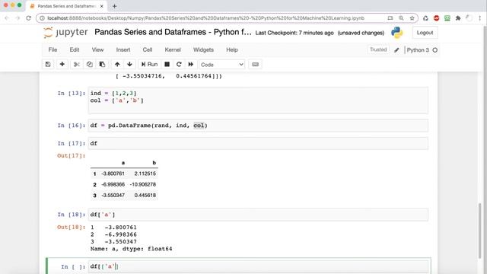Click column header a in dataframe output
Image resolution: width=487 pixels, height=274 pixels.
click(123, 163)
